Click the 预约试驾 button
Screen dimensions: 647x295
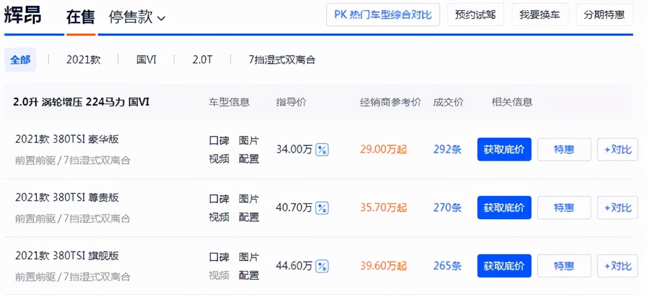pyautogui.click(x=475, y=14)
